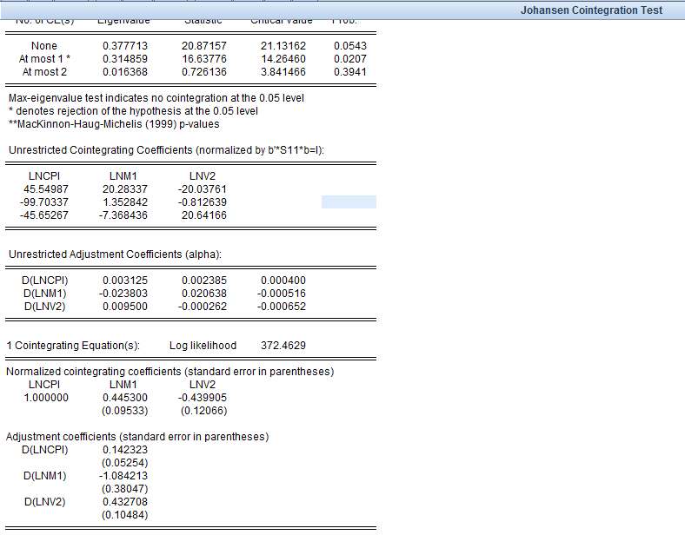The height and width of the screenshot is (535, 685).
Task: Select D(LNV2) row label in alpha table
Action: (44, 307)
